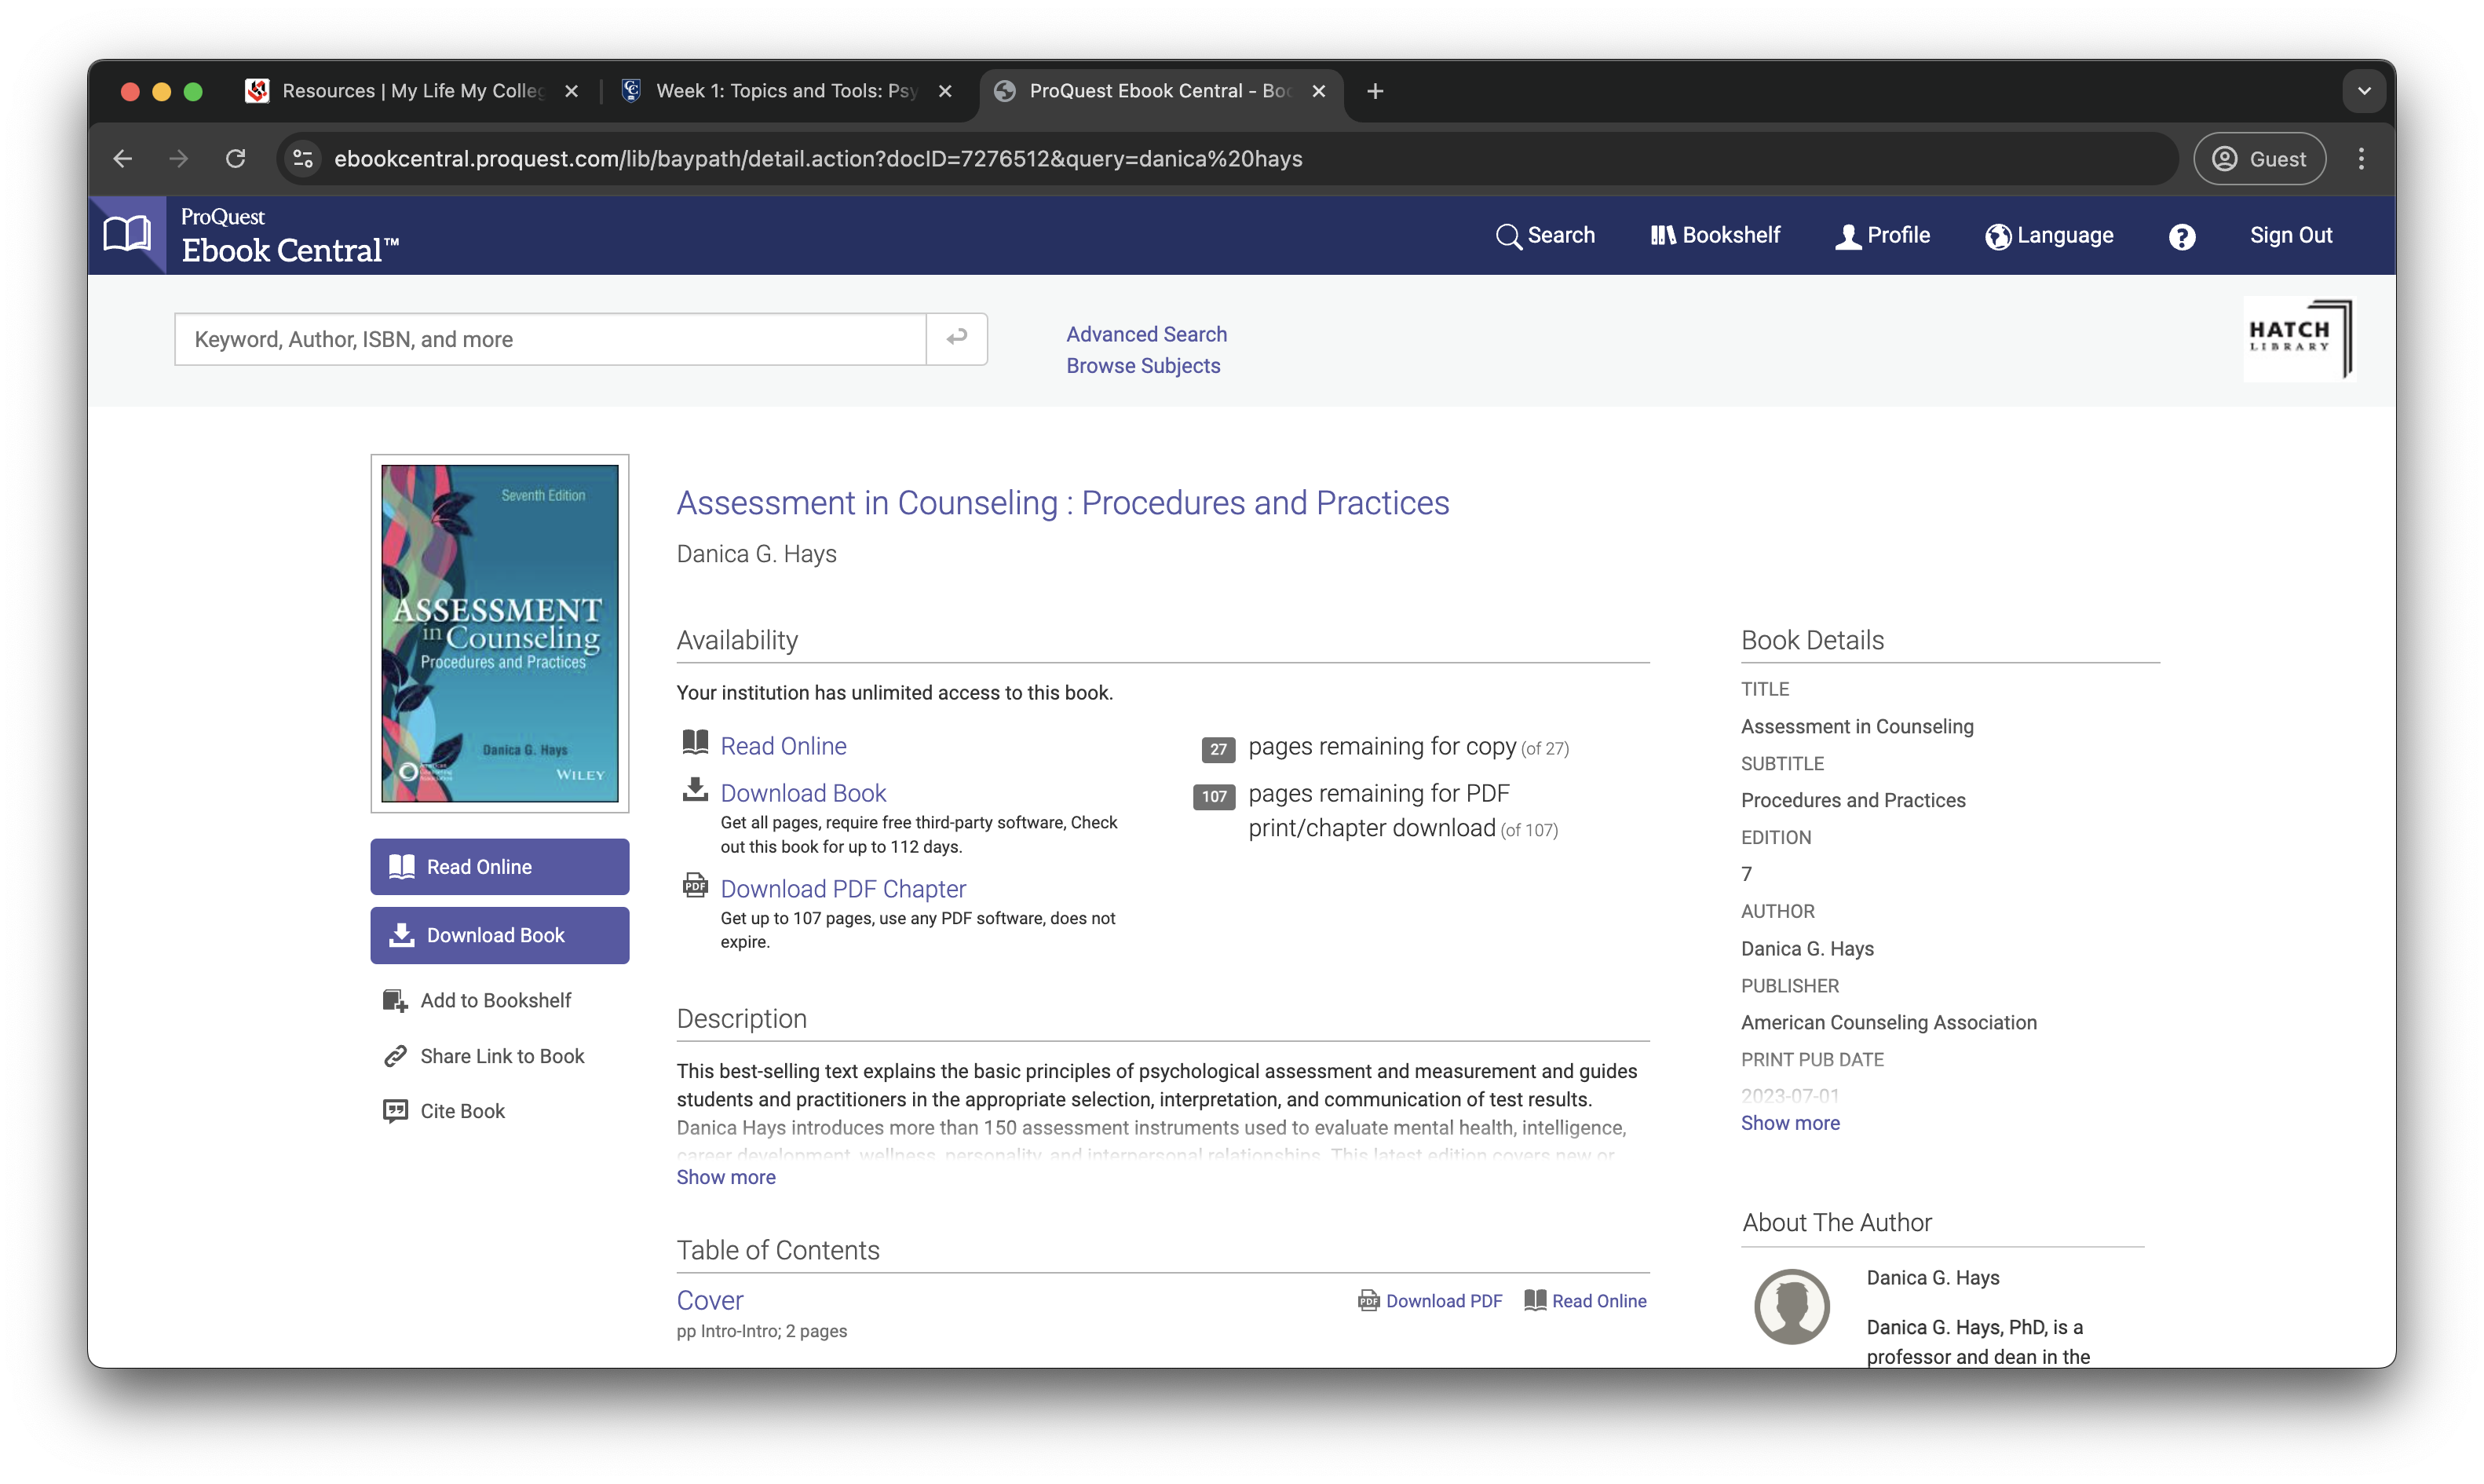The height and width of the screenshot is (1484, 2484).
Task: Click Download PDF icon for Cover chapter
Action: coord(1368,1301)
